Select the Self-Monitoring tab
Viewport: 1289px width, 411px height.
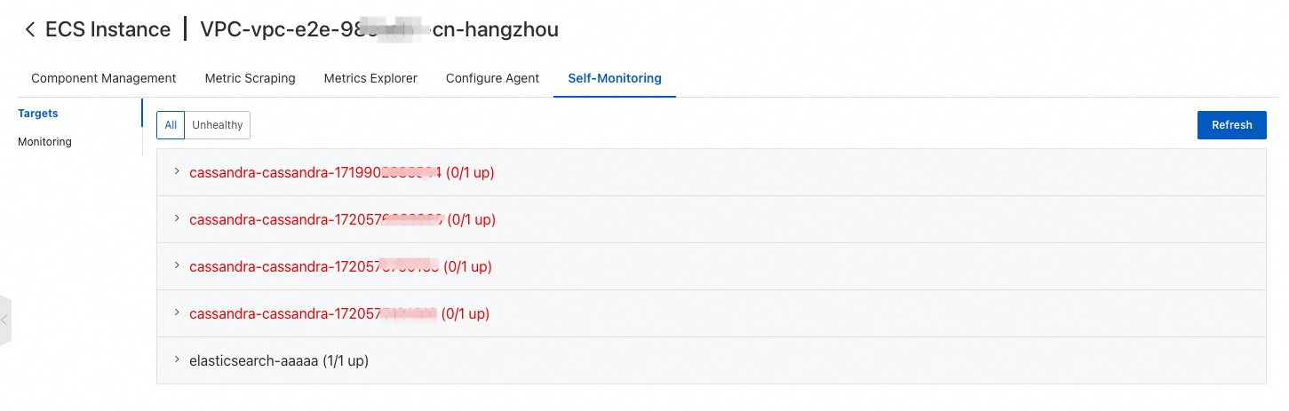tap(615, 78)
